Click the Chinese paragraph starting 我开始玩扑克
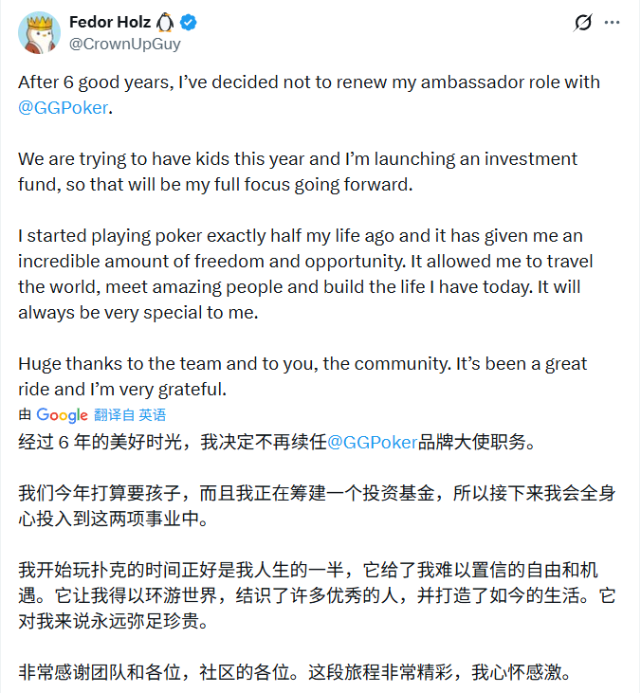This screenshot has width=641, height=693. (284, 597)
